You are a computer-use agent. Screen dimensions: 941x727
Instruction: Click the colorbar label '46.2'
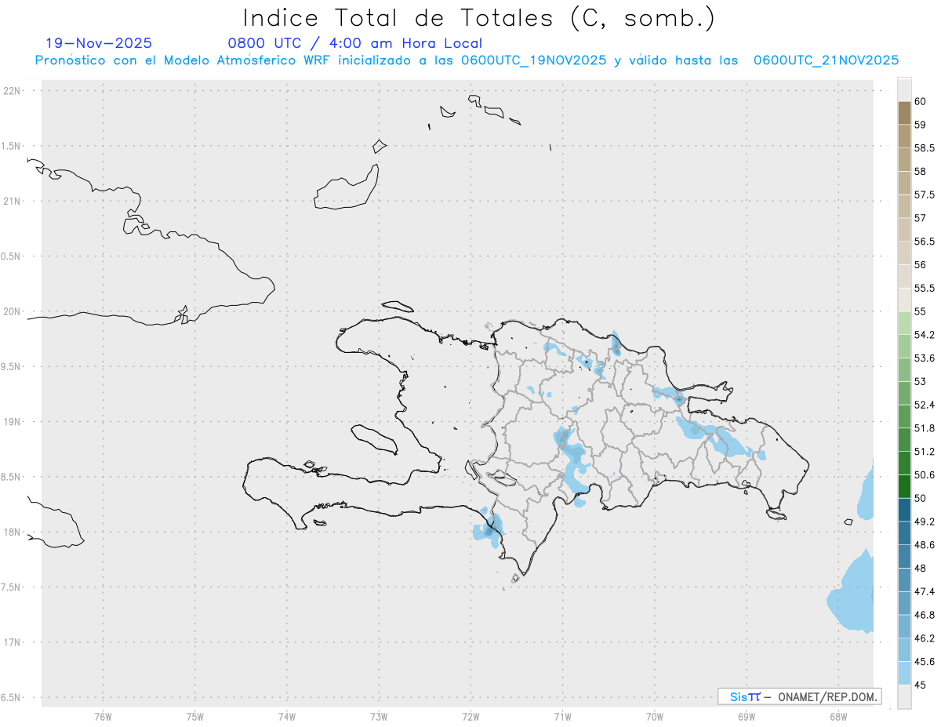[925, 638]
